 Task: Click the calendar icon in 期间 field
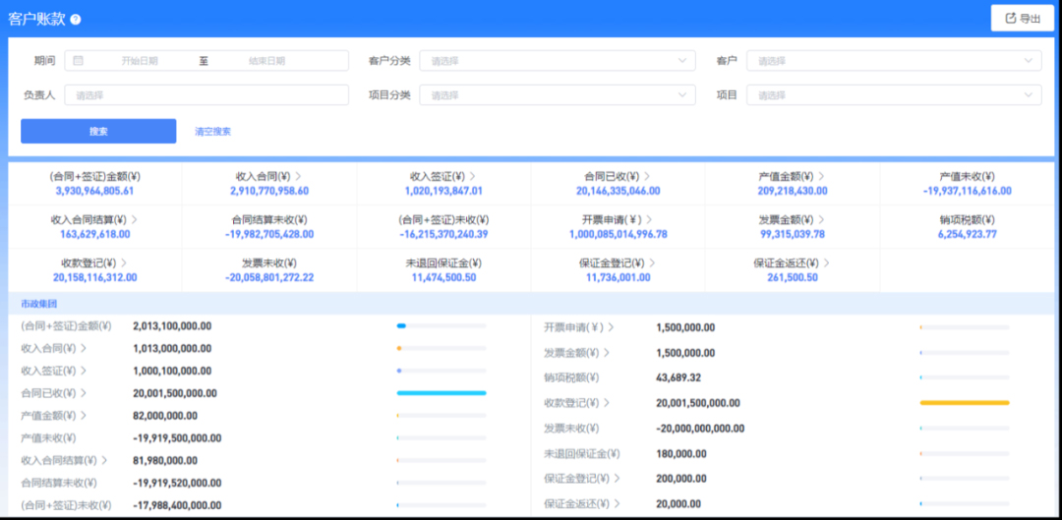click(79, 61)
